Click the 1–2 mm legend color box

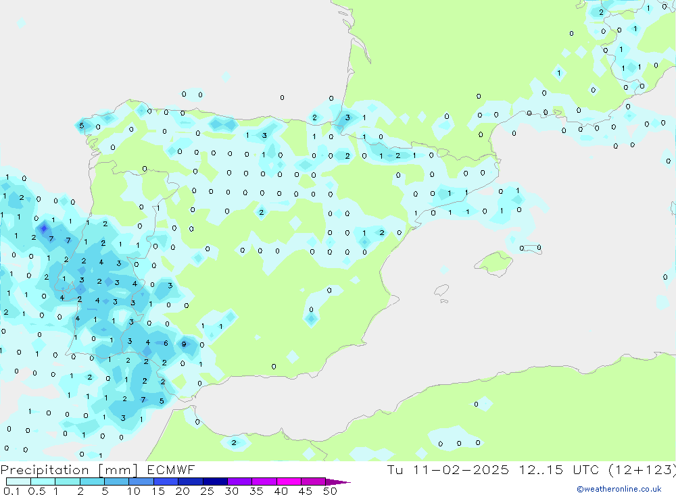[x=68, y=481]
